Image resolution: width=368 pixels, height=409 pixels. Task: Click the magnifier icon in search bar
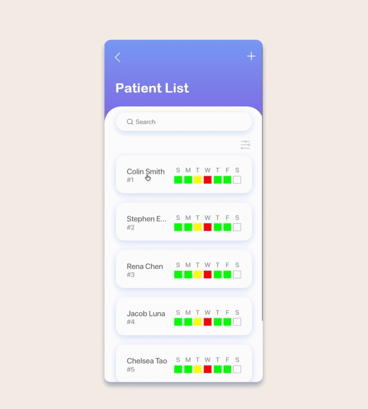coord(130,122)
